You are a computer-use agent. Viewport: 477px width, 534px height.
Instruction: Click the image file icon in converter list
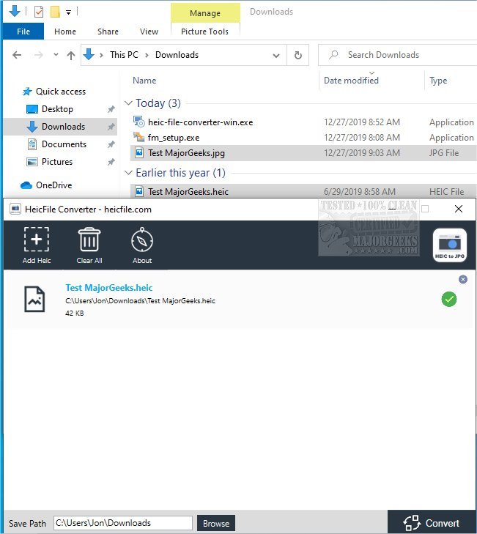34,300
